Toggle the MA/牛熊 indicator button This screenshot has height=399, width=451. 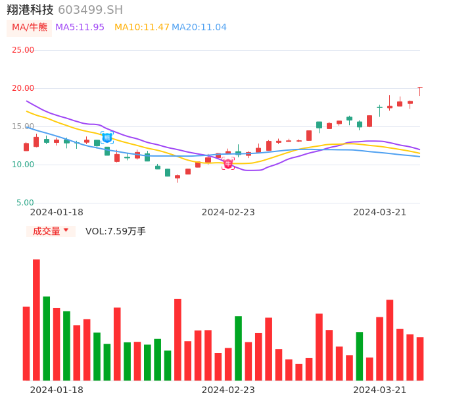click(x=30, y=28)
